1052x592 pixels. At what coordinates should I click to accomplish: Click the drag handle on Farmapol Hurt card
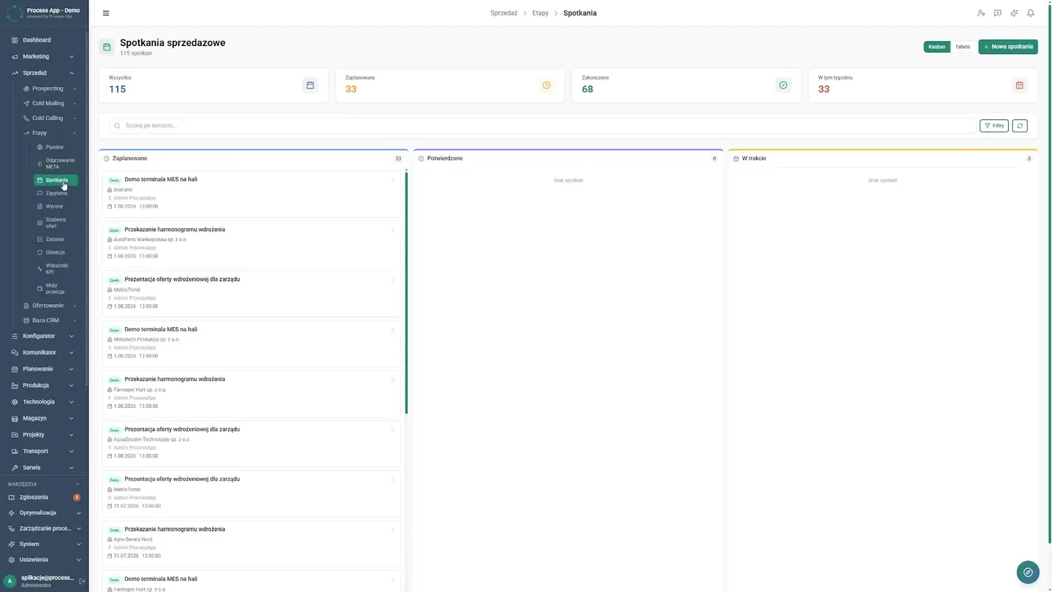point(393,380)
